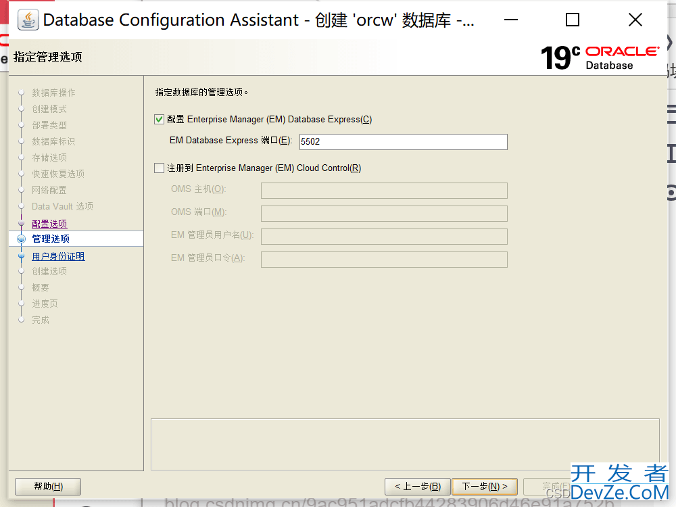676x507 pixels.
Task: Focus the EM Database Express port field
Action: 403,142
